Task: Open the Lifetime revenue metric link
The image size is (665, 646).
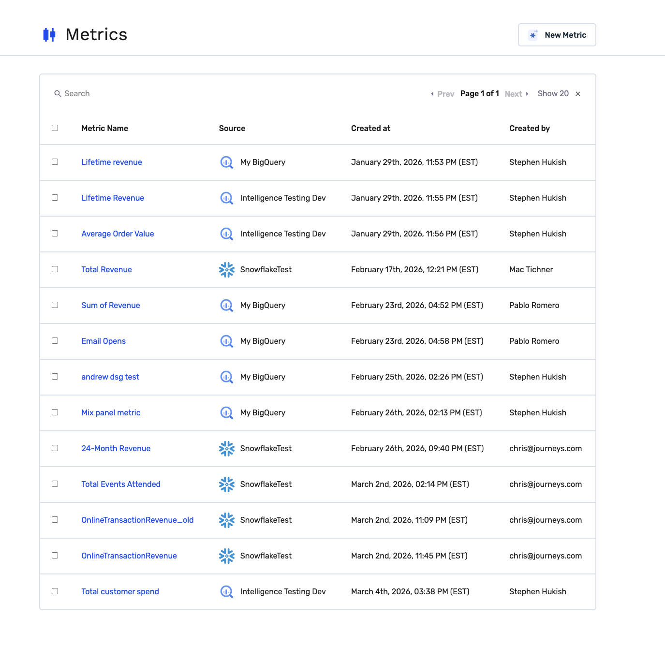Action: (x=112, y=162)
